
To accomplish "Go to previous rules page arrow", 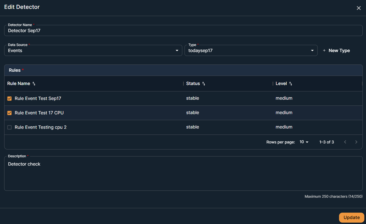I will tap(345, 142).
